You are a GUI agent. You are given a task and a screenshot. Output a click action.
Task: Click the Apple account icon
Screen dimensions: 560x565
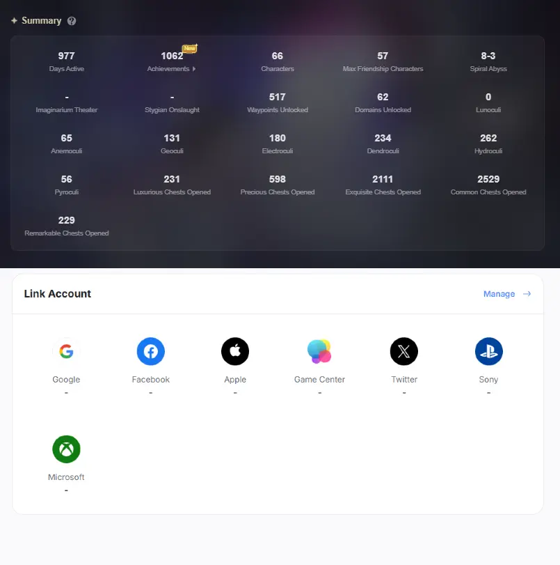tap(235, 351)
